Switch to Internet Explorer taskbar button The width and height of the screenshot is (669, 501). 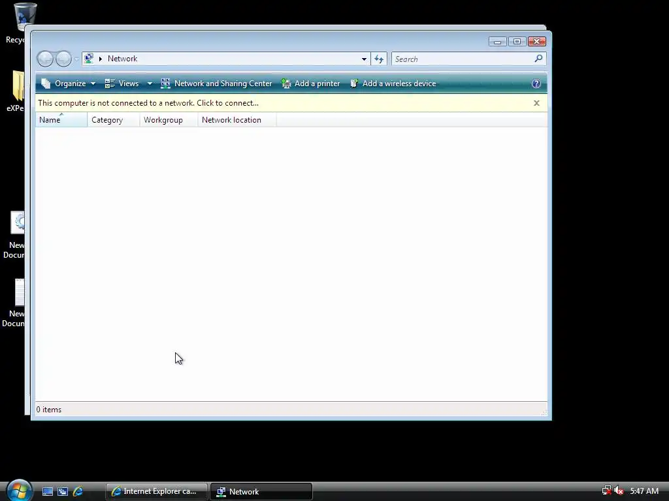pyautogui.click(x=157, y=491)
